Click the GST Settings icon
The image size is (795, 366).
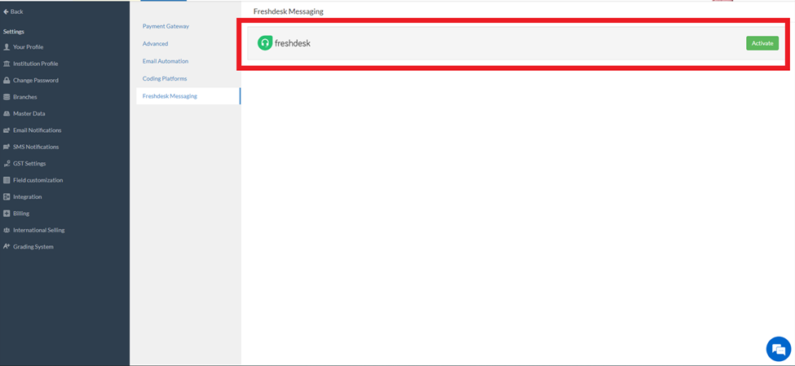[7, 164]
